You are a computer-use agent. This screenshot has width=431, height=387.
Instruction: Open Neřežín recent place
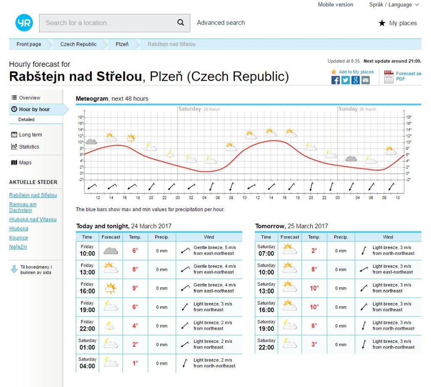coord(18,247)
